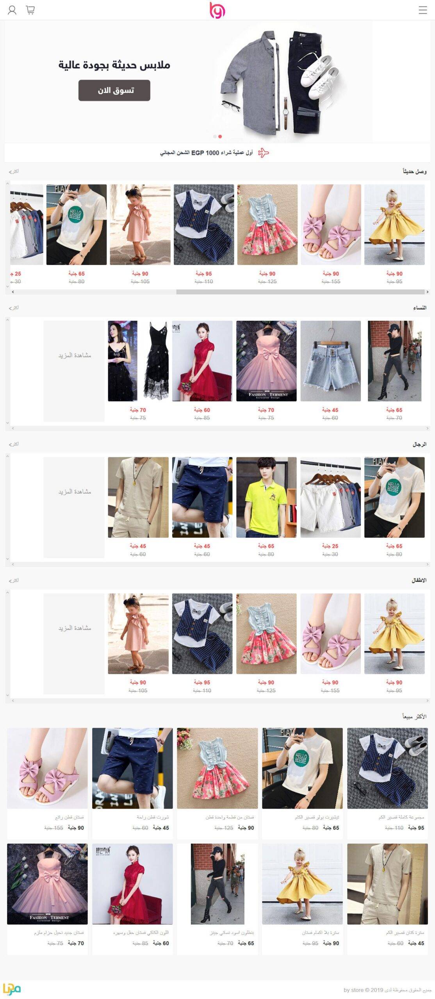Open yellow dress product in وصل حديثاً row

tap(394, 225)
